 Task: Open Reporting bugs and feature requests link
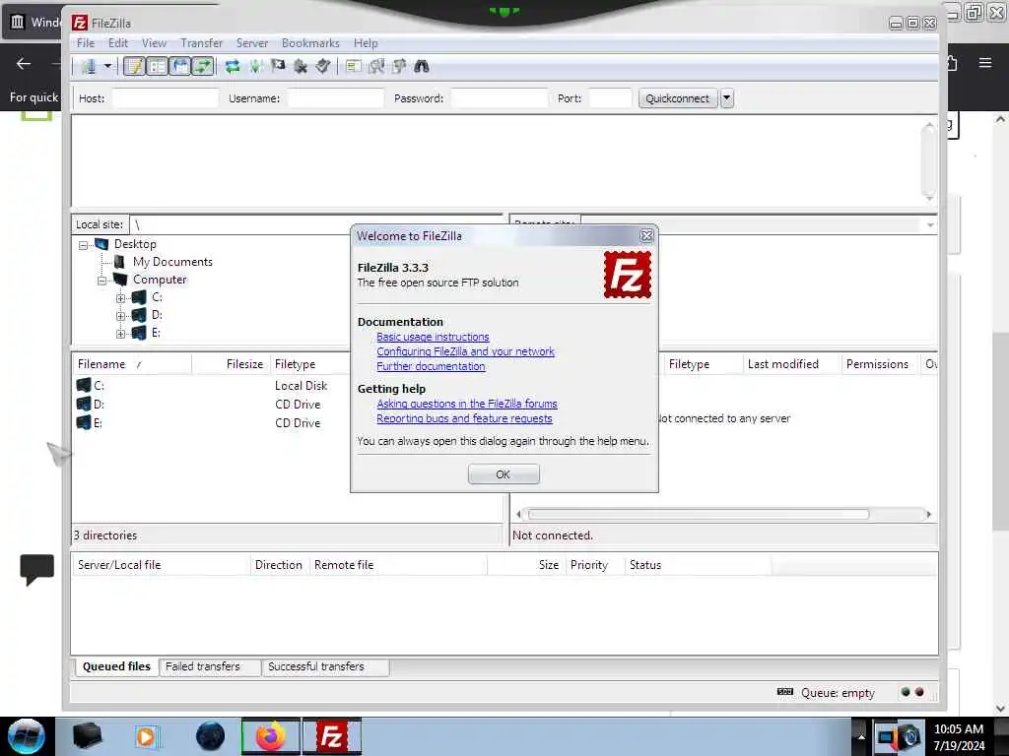tap(464, 418)
